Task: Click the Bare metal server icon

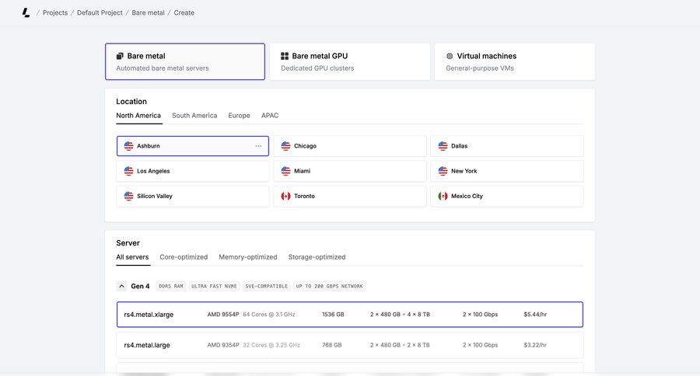Action: (120, 56)
